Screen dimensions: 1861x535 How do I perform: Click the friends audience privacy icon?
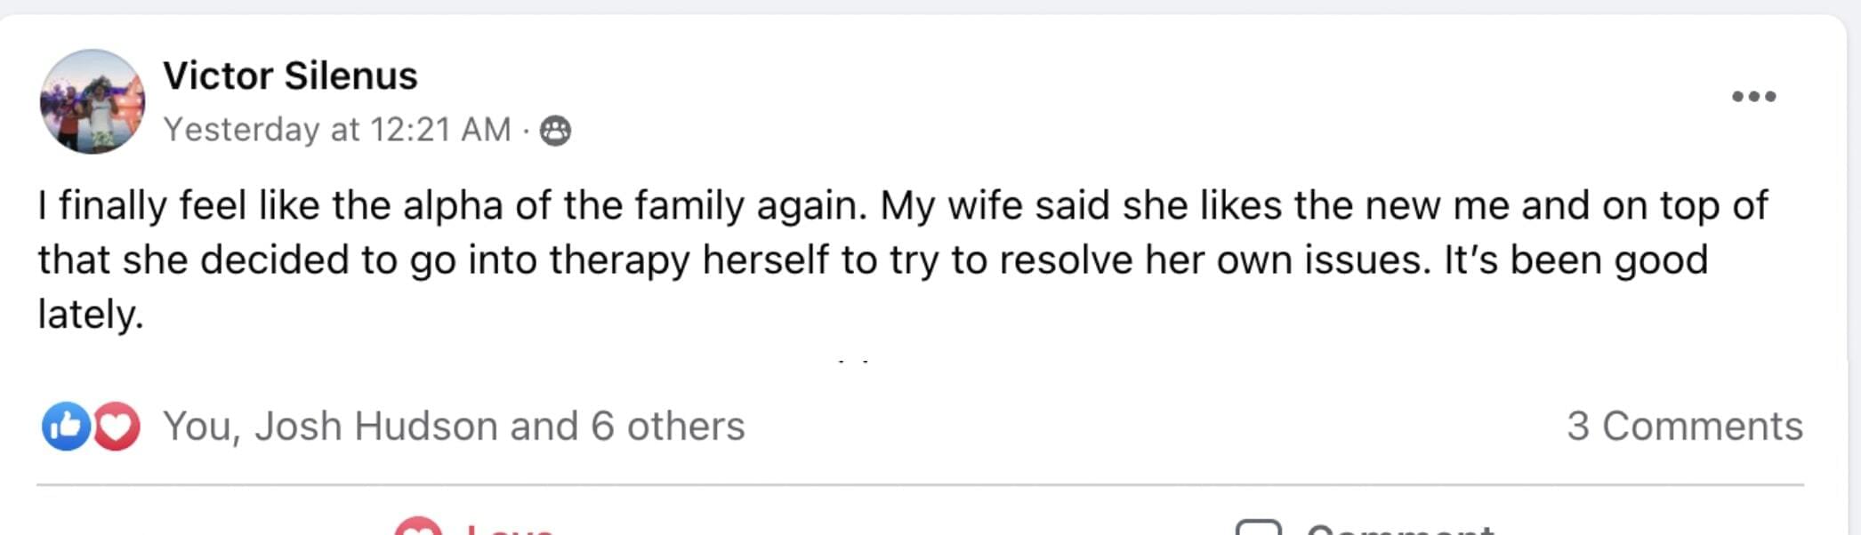[x=555, y=131]
